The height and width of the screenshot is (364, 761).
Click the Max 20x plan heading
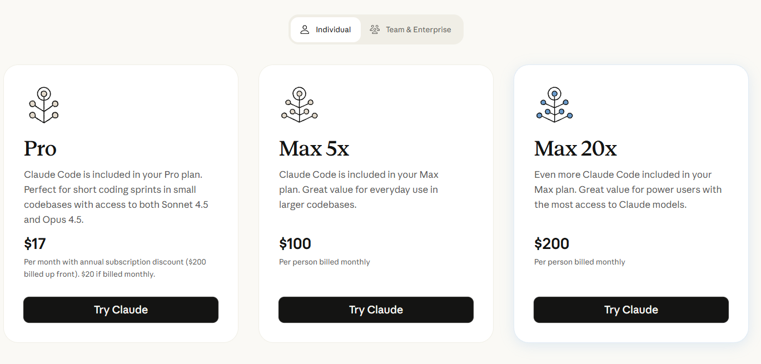click(x=575, y=148)
